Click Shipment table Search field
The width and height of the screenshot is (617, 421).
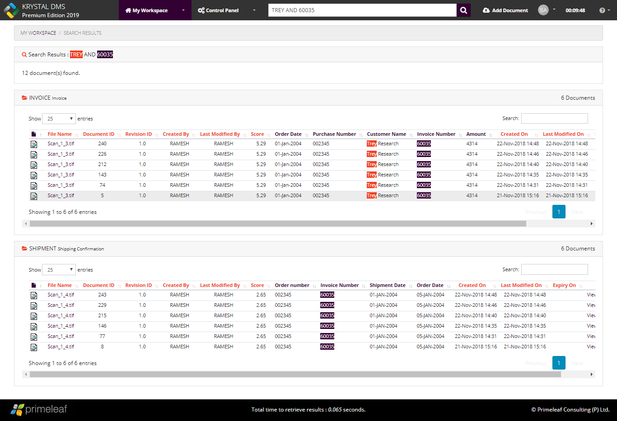pos(555,269)
